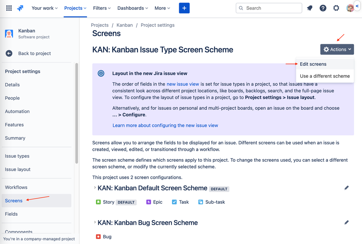The image size is (362, 244).
Task: Toggle the Actions dropdown button
Action: tap(337, 49)
